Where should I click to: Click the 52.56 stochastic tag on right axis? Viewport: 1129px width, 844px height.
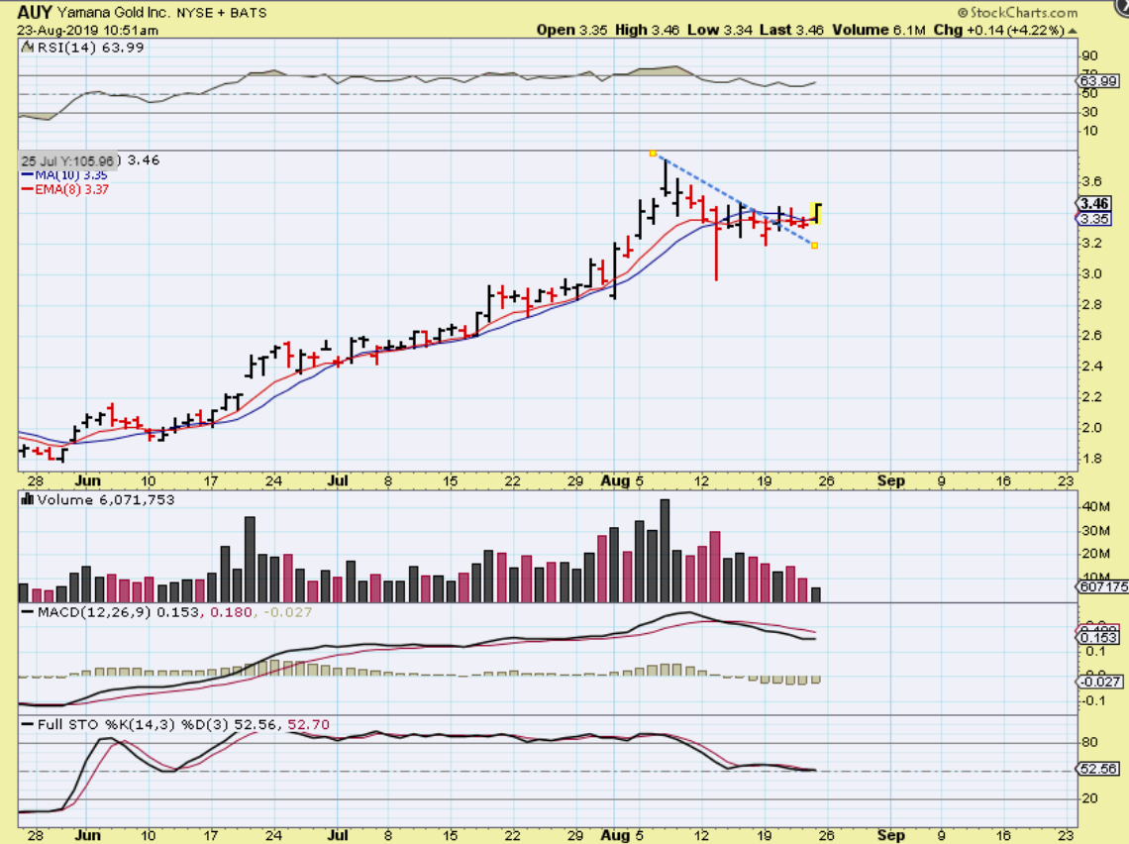point(1098,769)
